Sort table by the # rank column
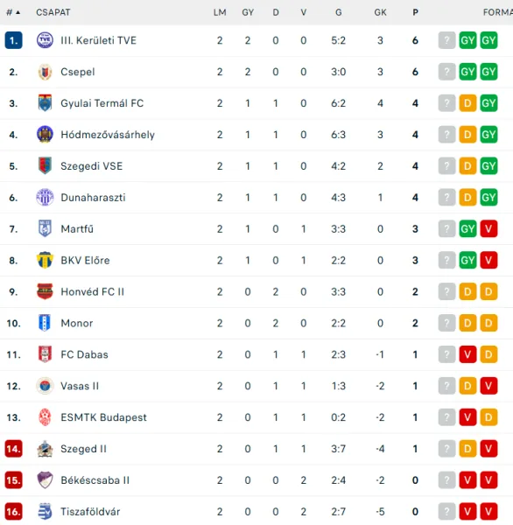Screen dimensions: 513x525 tap(13, 12)
